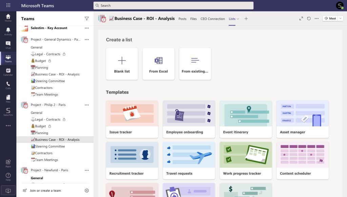Go to Home in the left rail

click(8, 18)
